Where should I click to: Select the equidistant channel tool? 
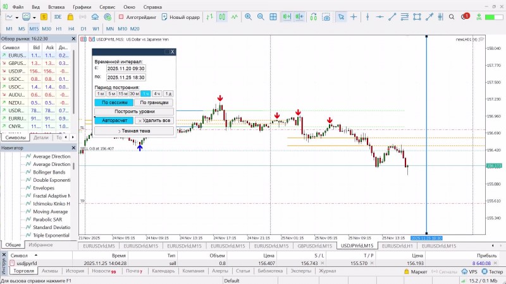click(404, 17)
